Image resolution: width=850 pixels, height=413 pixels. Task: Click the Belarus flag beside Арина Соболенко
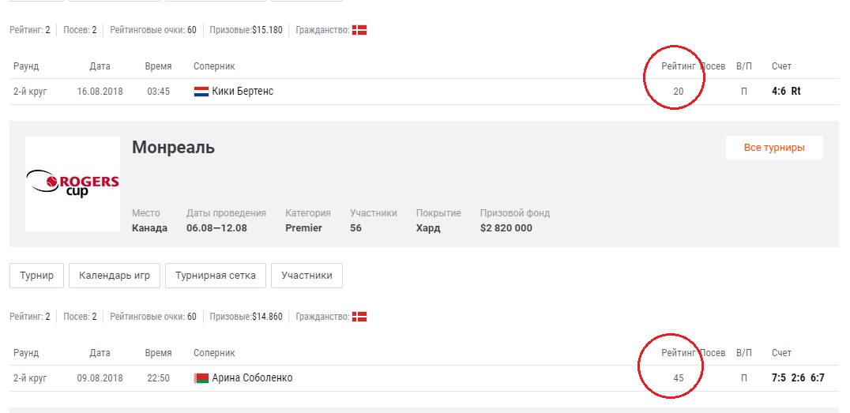coord(201,378)
